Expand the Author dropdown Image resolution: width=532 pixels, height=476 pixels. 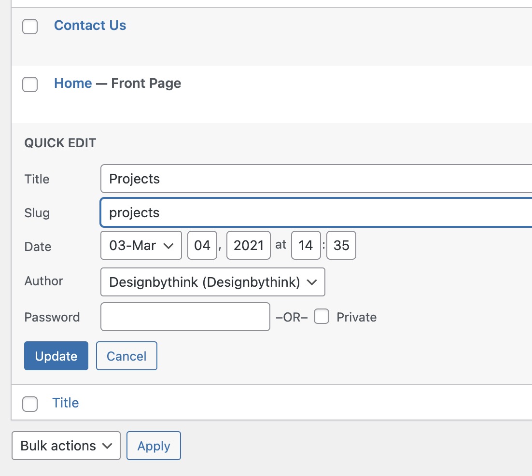pos(212,282)
